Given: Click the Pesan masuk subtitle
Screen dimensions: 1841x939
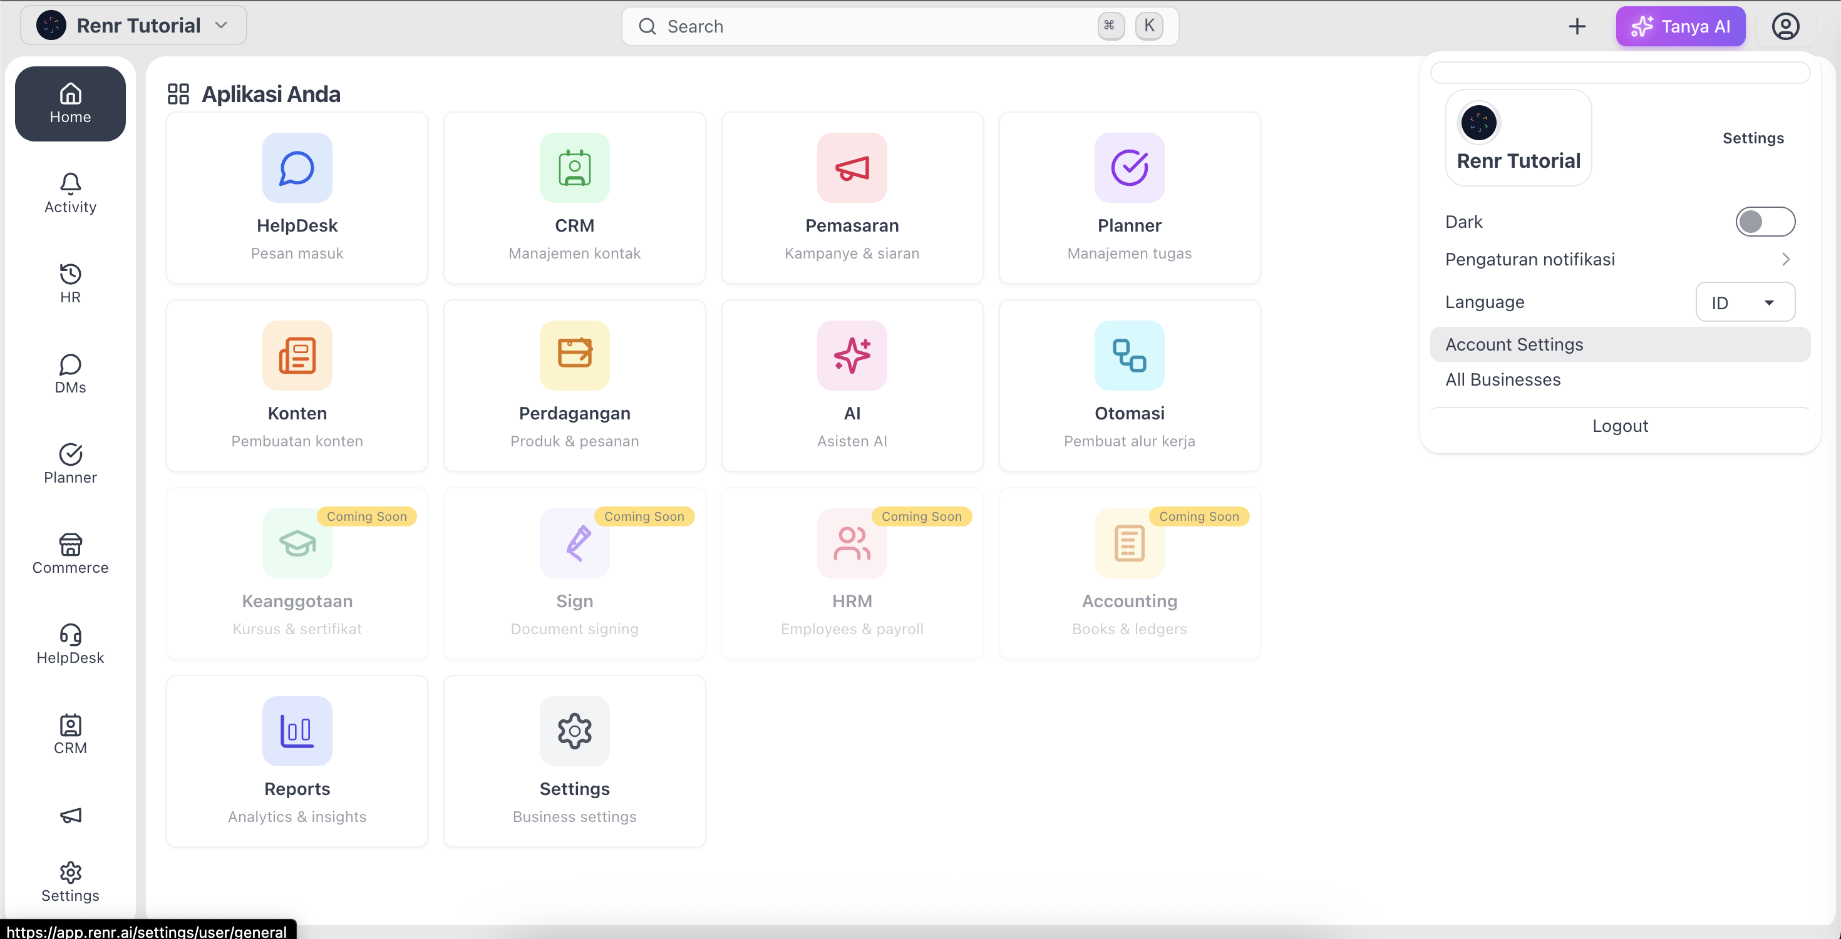Looking at the screenshot, I should pos(297,253).
